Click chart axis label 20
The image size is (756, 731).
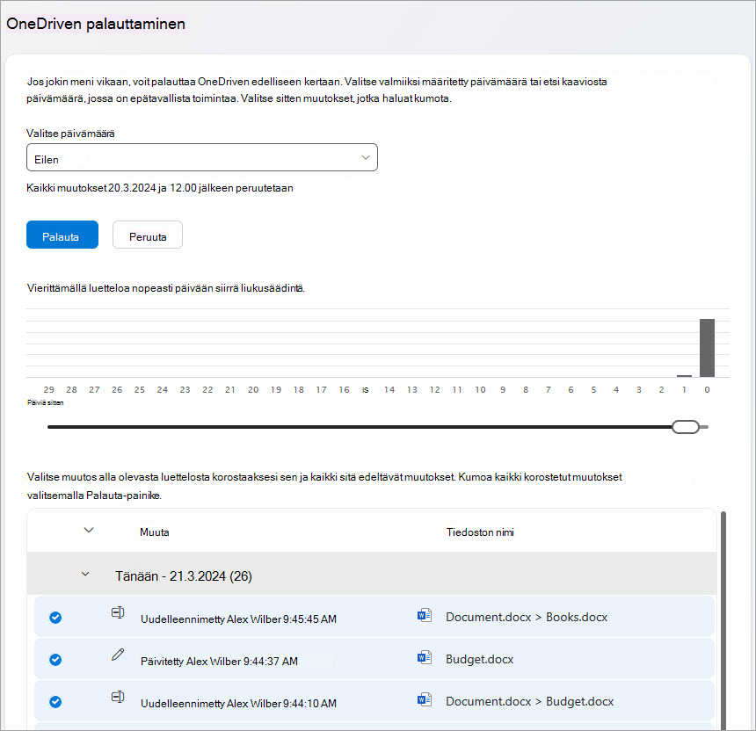[x=253, y=389]
